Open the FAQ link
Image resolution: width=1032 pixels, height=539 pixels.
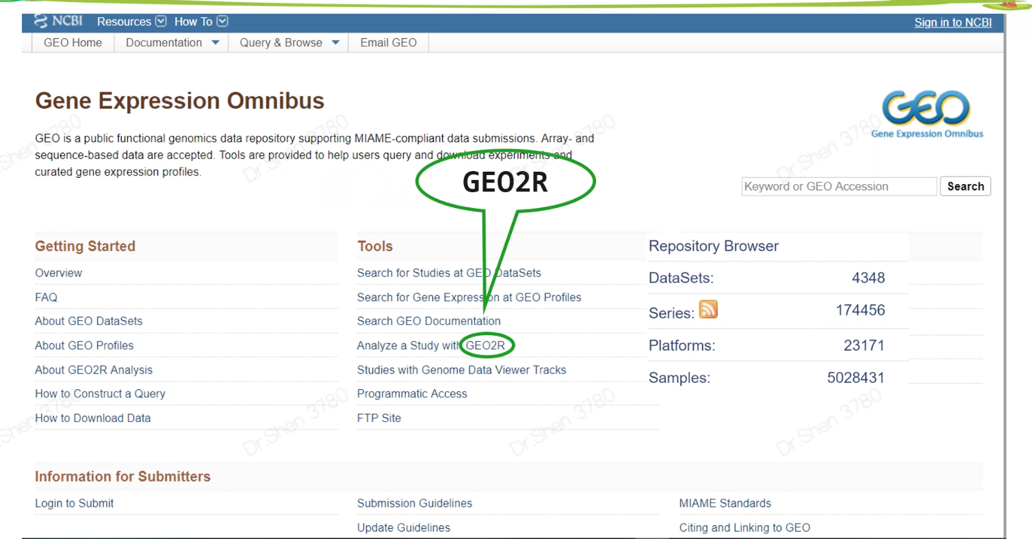(x=46, y=298)
